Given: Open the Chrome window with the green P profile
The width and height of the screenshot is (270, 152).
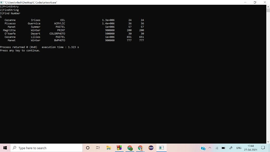Looking at the screenshot, I should point(130,148).
